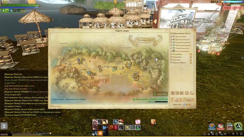Toggle the Штаб командования checkbox

[x=171, y=45]
